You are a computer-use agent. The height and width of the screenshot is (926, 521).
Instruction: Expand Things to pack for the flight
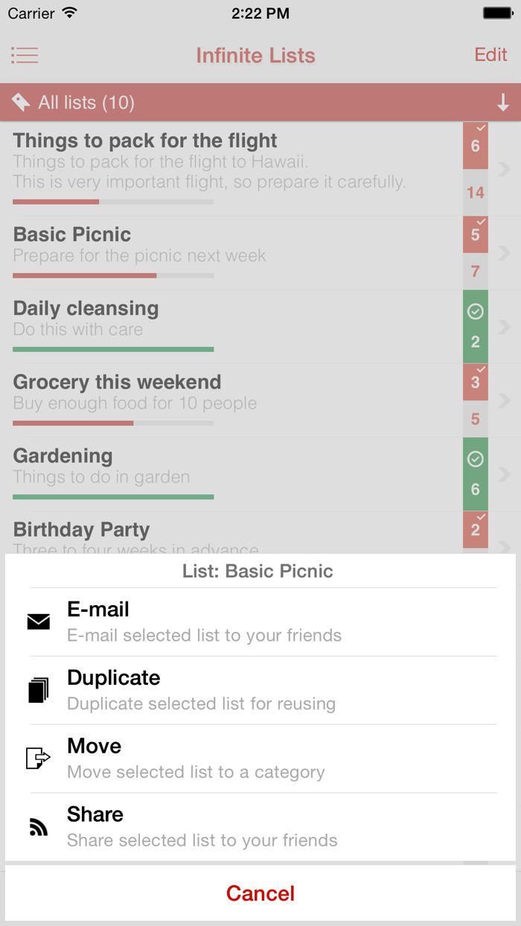tap(505, 169)
